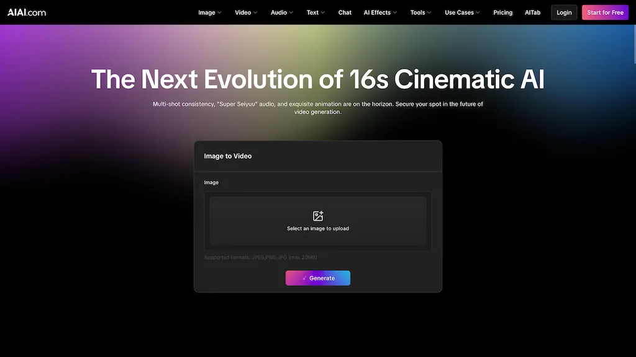636x357 pixels.
Task: Expand the Video menu chevron
Action: tap(255, 12)
